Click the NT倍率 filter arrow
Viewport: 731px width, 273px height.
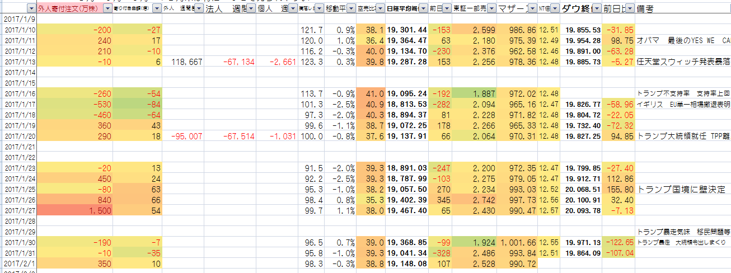[x=555, y=9]
